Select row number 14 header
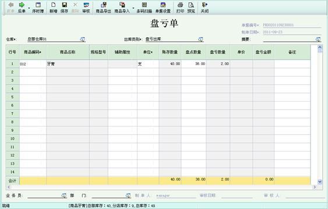 (13, 172)
